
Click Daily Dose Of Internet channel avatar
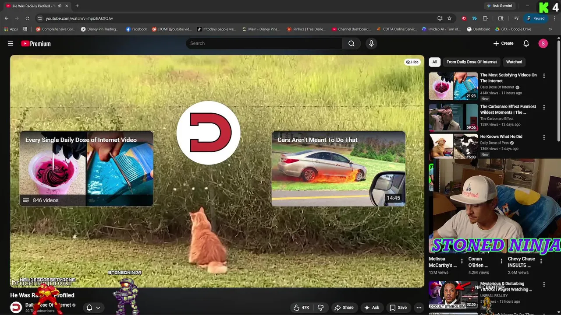[16, 308]
